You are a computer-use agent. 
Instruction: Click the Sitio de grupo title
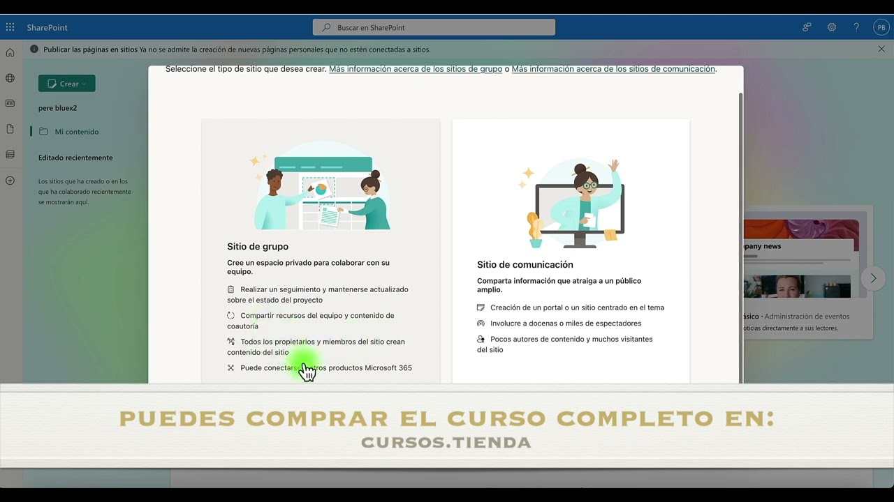(258, 247)
